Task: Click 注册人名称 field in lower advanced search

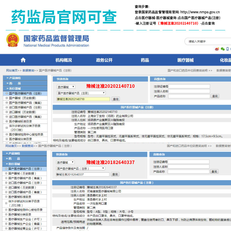Action: pyautogui.click(x=189, y=167)
